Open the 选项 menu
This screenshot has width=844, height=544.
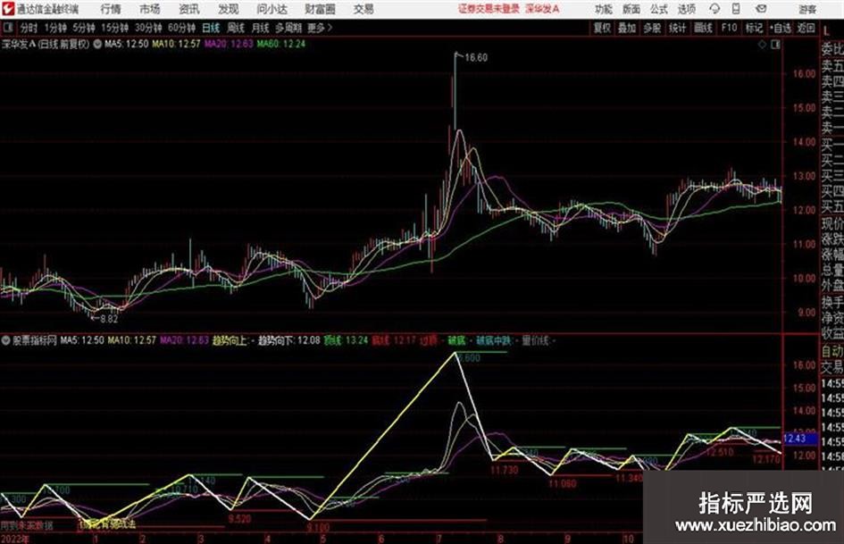coord(686,9)
